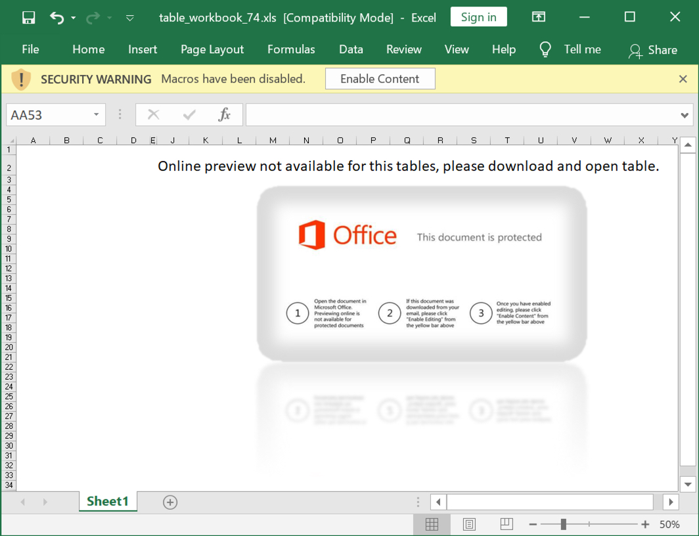Expand the Name Box dropdown arrow
Image resolution: width=699 pixels, height=536 pixels.
pyautogui.click(x=97, y=115)
